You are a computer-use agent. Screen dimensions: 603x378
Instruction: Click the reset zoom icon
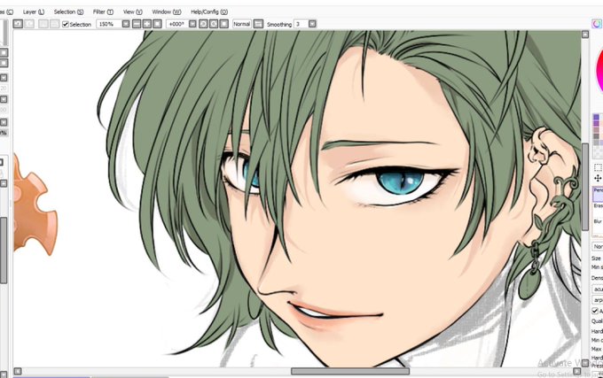pyautogui.click(x=157, y=24)
